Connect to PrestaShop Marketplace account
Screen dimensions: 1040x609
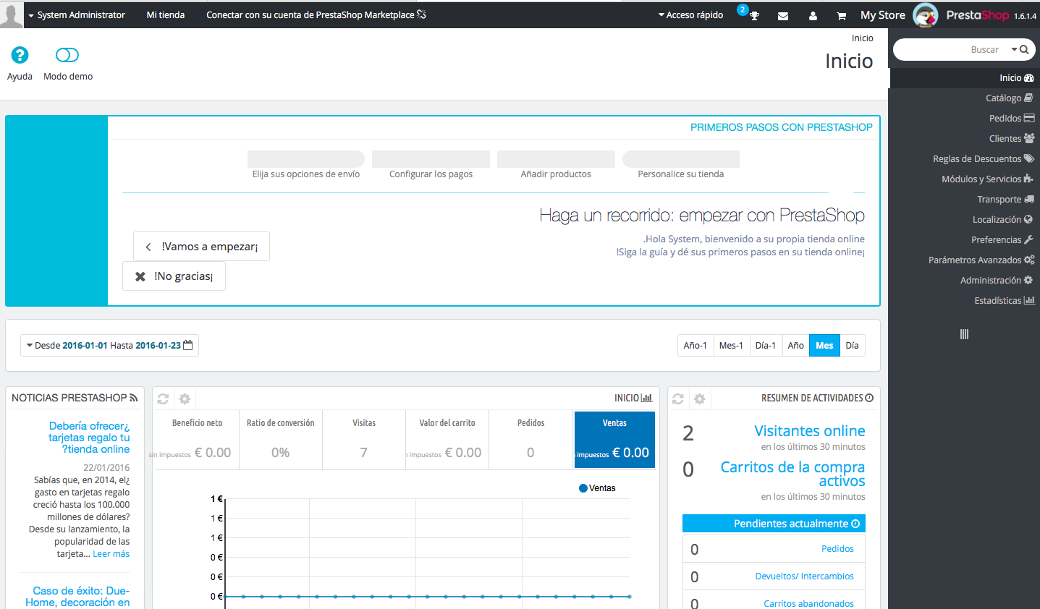coord(316,14)
